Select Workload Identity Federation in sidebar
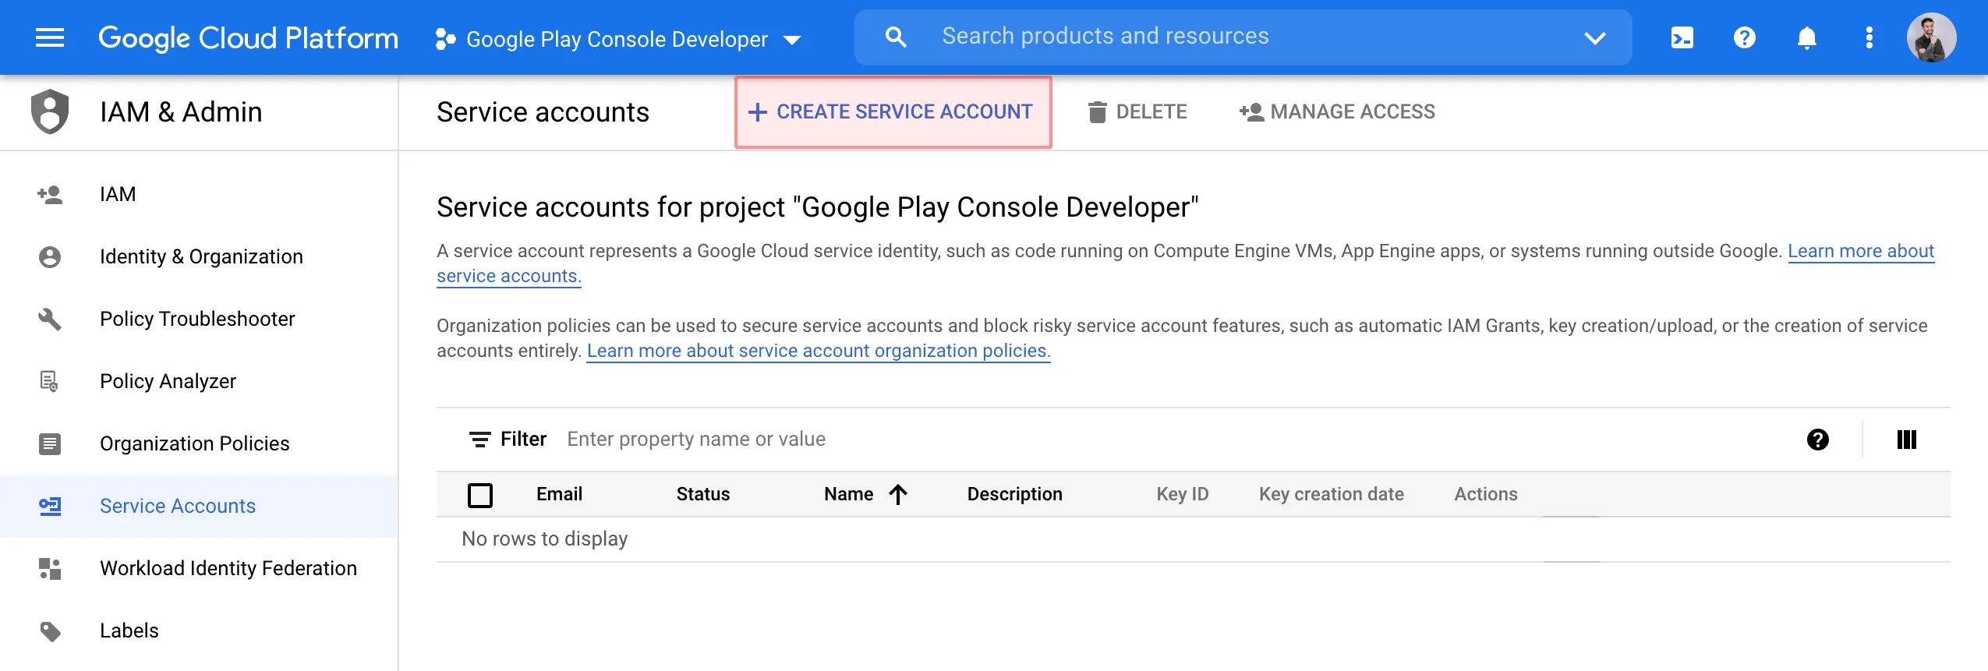 tap(228, 568)
